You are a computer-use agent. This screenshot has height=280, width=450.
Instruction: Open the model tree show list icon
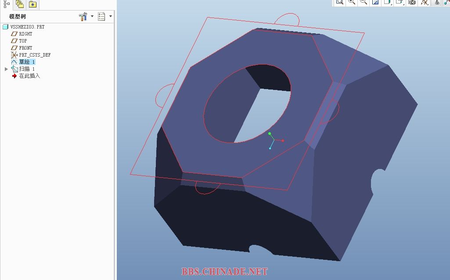102,17
